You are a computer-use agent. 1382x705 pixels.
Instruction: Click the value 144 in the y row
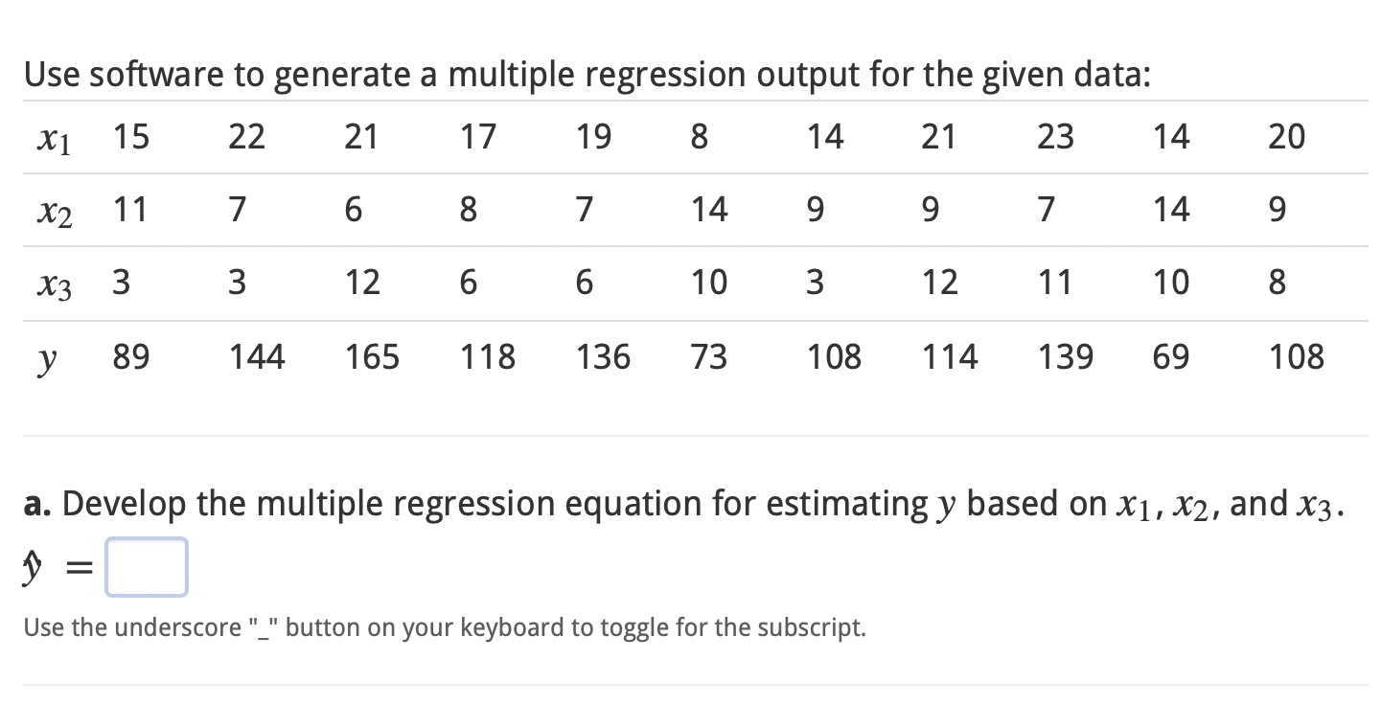point(257,356)
